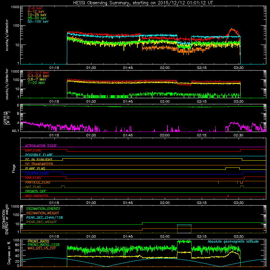The image size is (270, 270).
Task: Click the GOES15 vertical axis label
Action: [6, 118]
